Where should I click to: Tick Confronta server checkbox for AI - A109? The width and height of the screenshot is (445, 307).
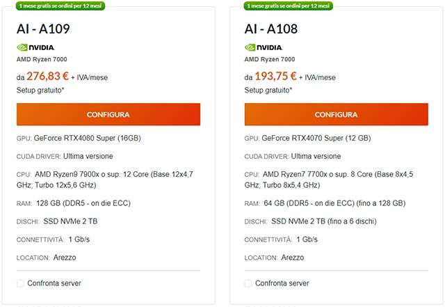pos(20,283)
